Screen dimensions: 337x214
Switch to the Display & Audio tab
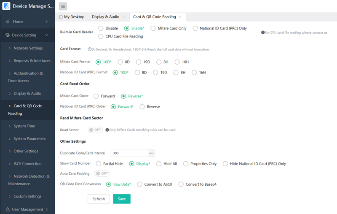106,17
